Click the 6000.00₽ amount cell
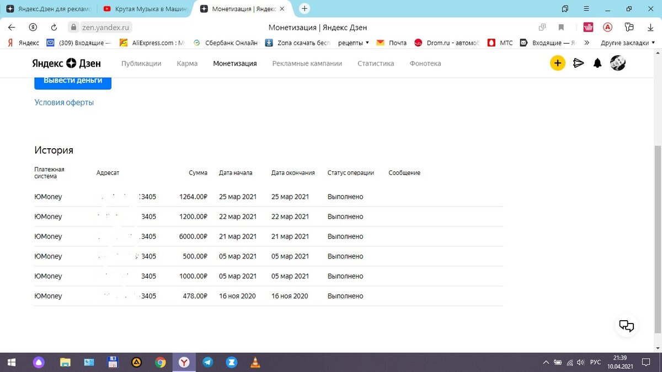Viewport: 662px width, 372px height. click(x=193, y=236)
